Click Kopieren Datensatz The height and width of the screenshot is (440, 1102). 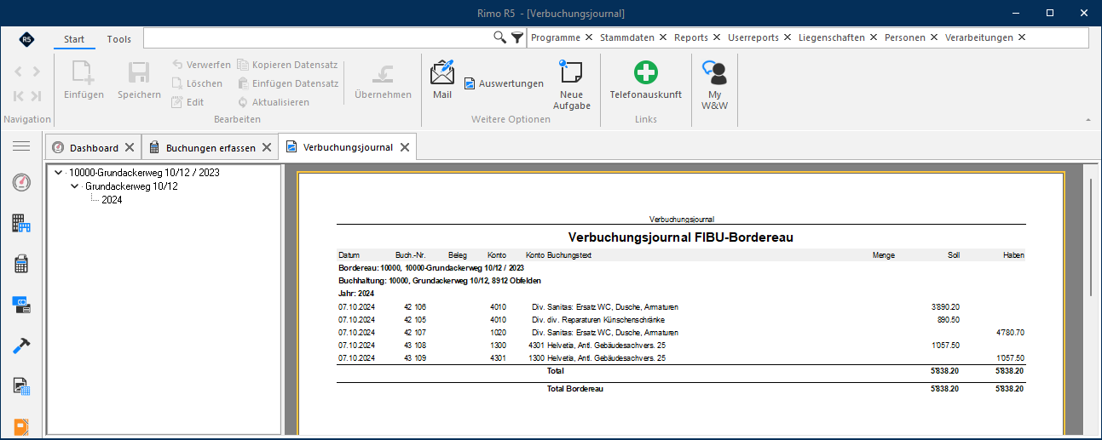tap(288, 65)
